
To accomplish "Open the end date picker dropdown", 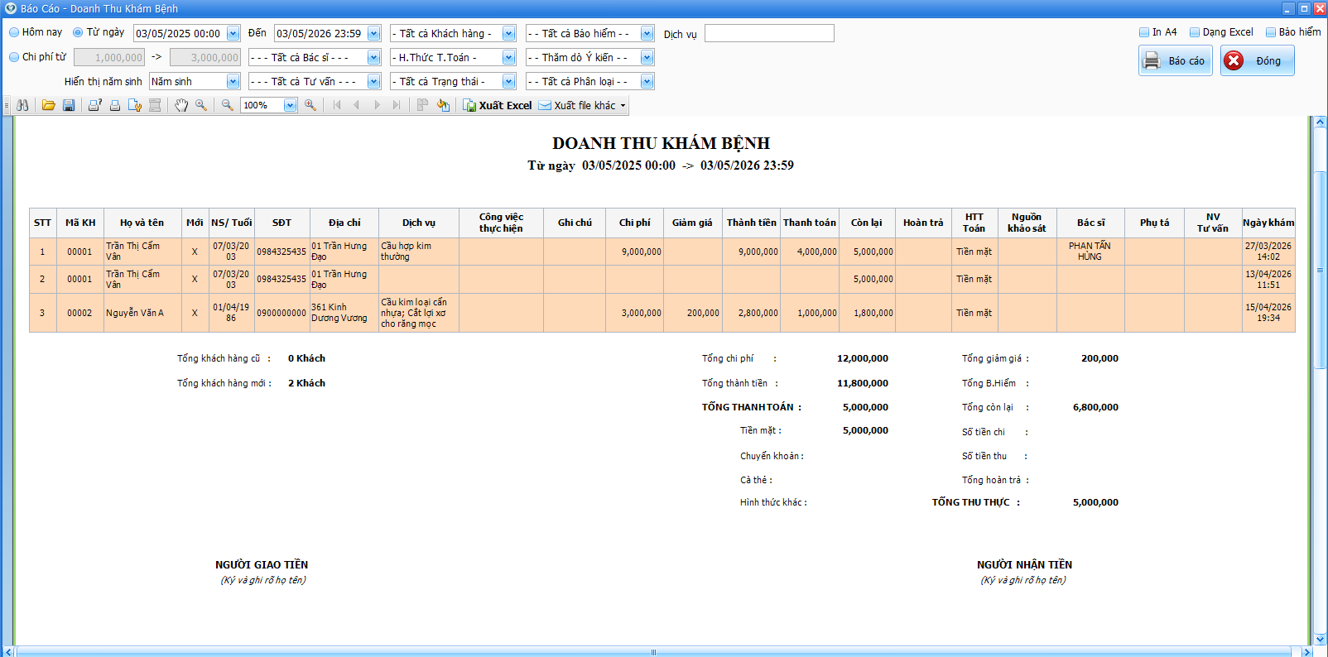I will [374, 33].
